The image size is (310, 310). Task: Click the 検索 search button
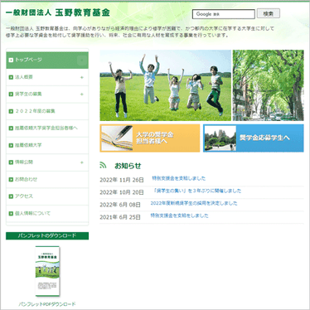269,13
